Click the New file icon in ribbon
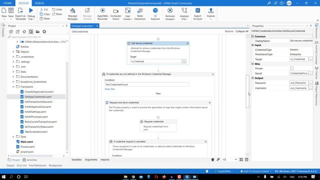This screenshot has width=320, height=180. click(4, 10)
